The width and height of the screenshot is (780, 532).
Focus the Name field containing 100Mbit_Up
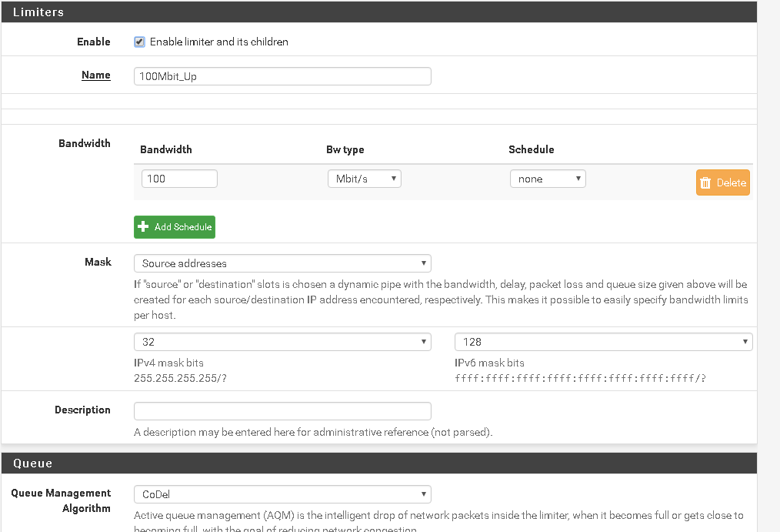(282, 76)
